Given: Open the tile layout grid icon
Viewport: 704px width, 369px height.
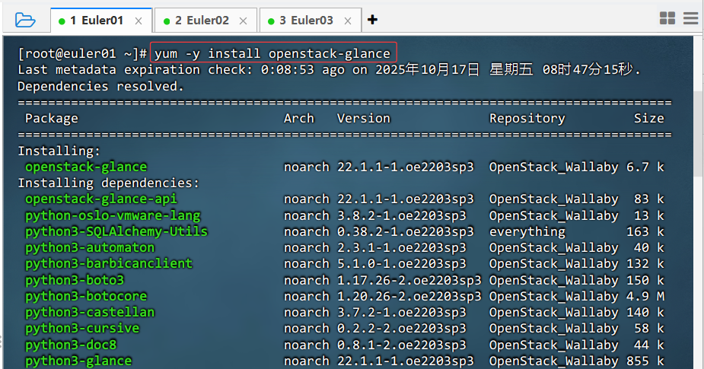Looking at the screenshot, I should pyautogui.click(x=667, y=18).
